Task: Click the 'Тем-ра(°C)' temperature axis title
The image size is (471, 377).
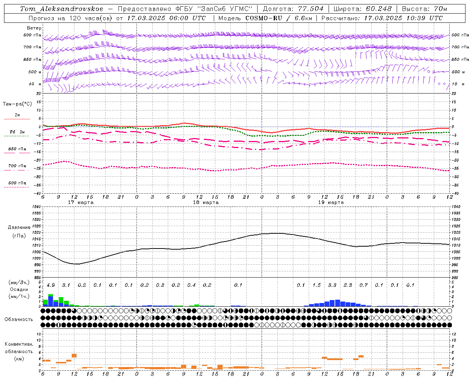Action: (17, 104)
